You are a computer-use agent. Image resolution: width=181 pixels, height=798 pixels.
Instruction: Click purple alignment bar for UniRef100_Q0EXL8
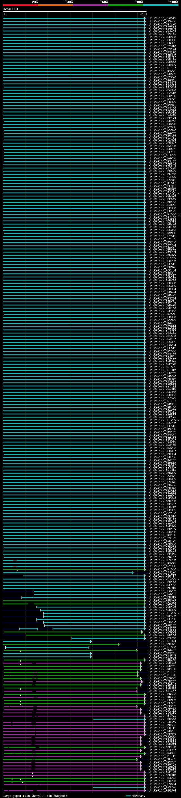[73, 663]
